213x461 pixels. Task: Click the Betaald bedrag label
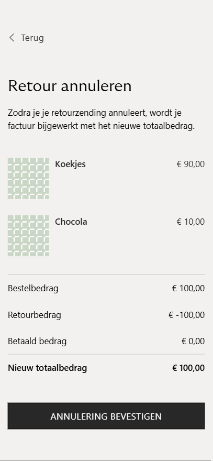tap(37, 342)
